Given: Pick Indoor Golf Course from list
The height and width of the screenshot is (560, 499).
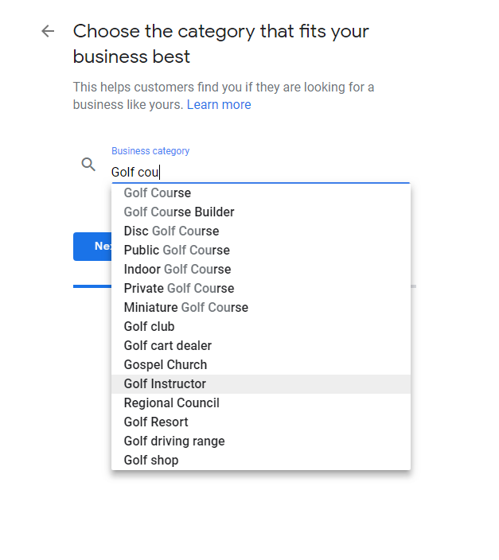Looking at the screenshot, I should tap(261, 270).
